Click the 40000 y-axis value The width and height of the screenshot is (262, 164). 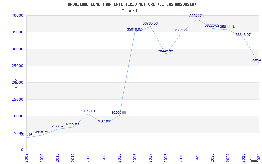[x=17, y=15]
